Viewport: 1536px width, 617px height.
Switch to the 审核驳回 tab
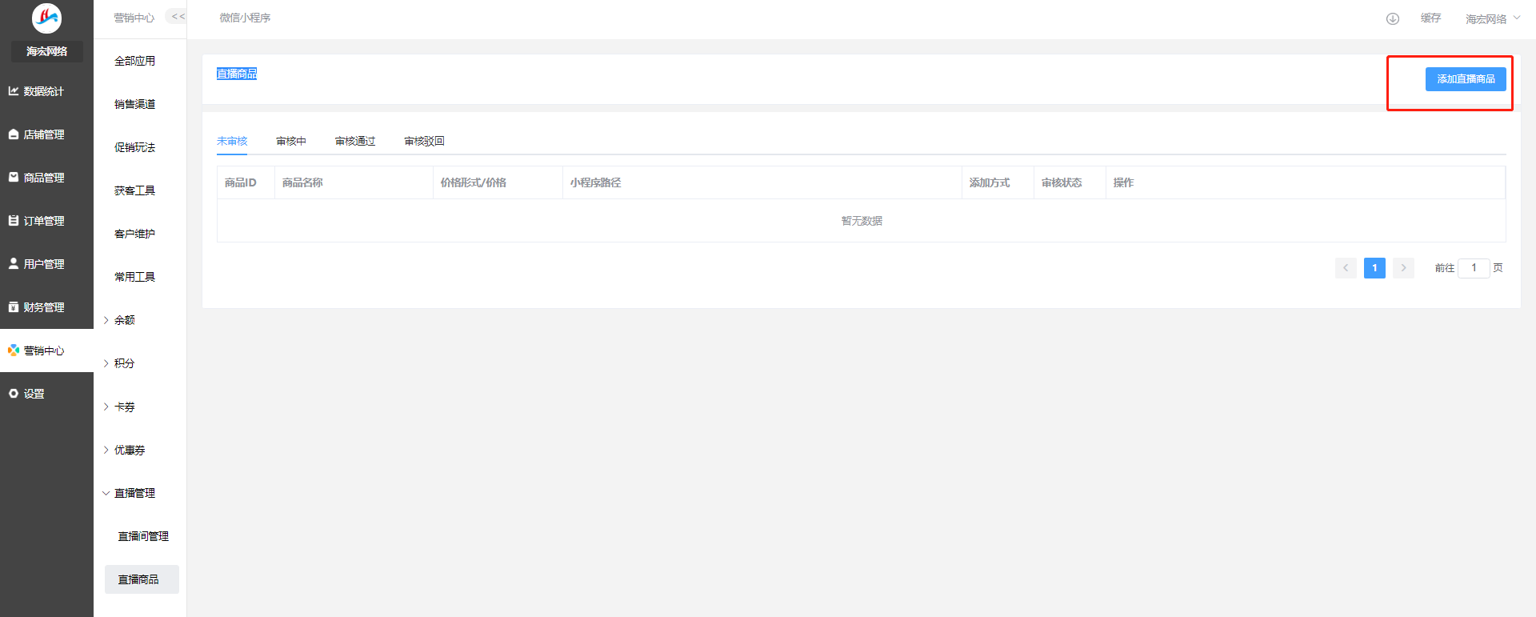click(424, 141)
